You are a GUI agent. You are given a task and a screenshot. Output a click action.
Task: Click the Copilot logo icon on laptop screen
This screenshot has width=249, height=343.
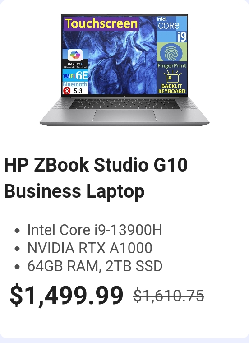click(75, 55)
